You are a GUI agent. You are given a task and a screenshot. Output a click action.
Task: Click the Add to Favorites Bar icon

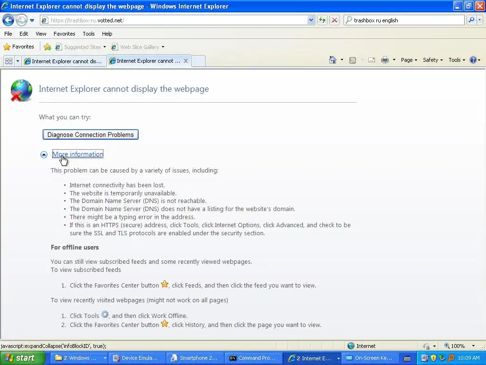click(47, 47)
